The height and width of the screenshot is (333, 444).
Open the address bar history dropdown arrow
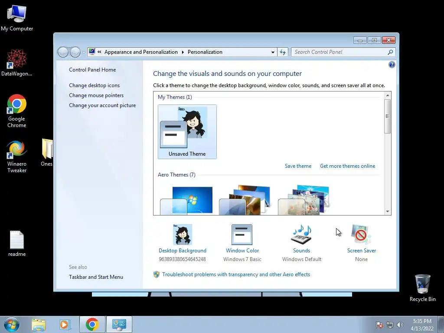273,52
